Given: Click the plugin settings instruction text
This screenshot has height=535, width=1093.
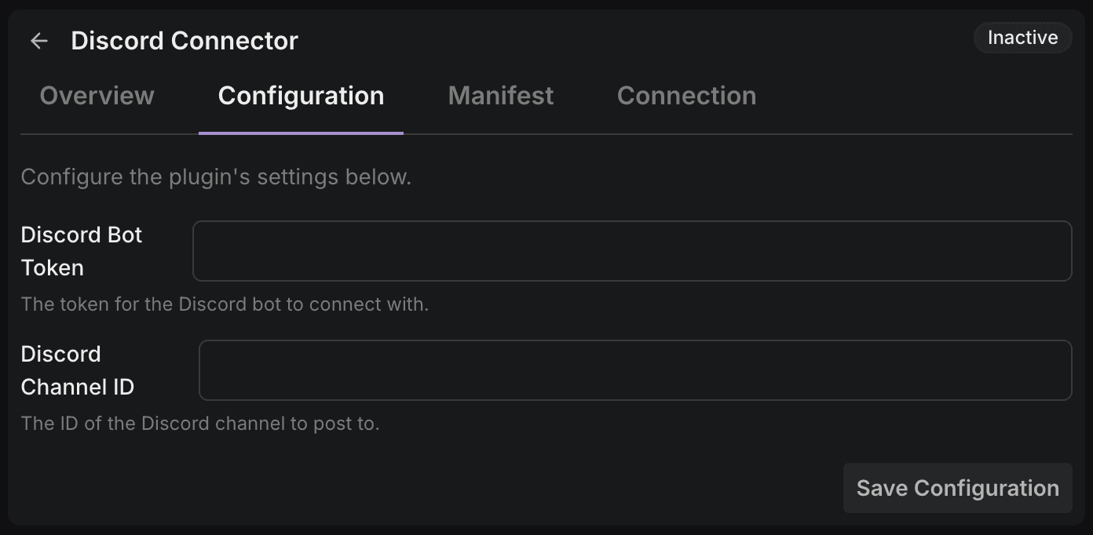Looking at the screenshot, I should coord(215,177).
